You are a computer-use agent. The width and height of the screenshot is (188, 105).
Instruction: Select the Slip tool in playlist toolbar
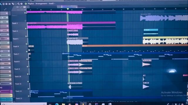9,4
